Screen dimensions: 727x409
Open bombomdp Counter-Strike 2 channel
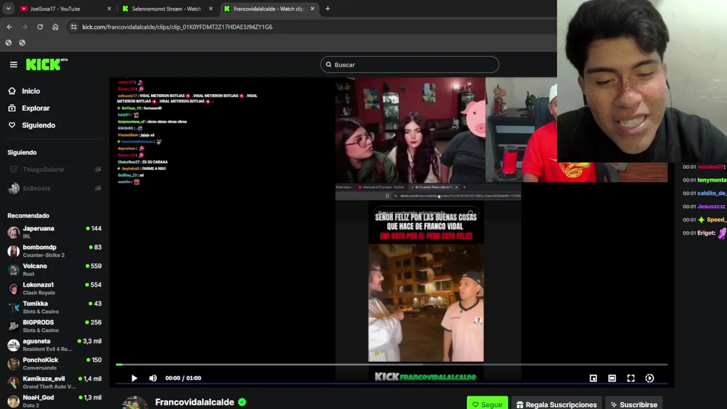click(x=55, y=251)
